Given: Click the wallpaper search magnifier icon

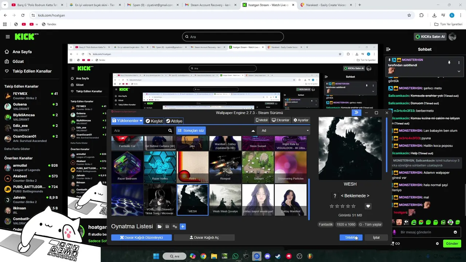Looking at the screenshot, I should (170, 130).
